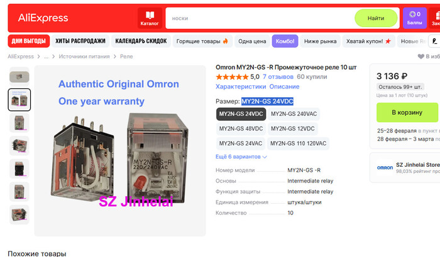Select the MY2N-GS 240VAC variant
Image resolution: width=440 pixels, height=257 pixels.
click(x=294, y=114)
